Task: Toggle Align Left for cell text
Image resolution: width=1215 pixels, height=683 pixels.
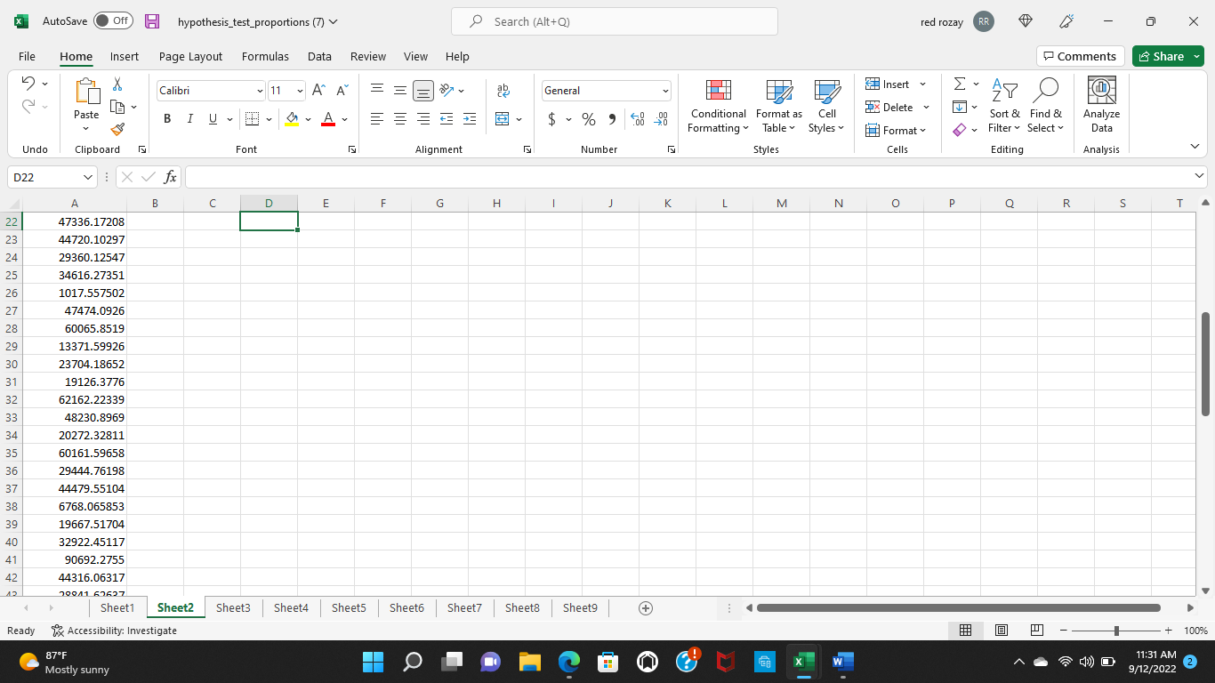Action: [x=377, y=119]
